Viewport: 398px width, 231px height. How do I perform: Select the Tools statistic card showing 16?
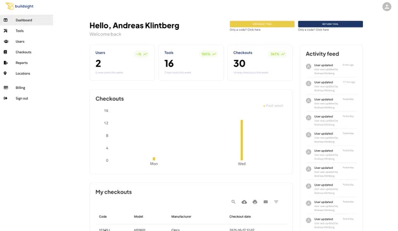(x=191, y=63)
